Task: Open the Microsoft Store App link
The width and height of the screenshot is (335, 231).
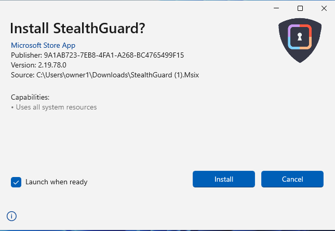Action: pos(43,45)
